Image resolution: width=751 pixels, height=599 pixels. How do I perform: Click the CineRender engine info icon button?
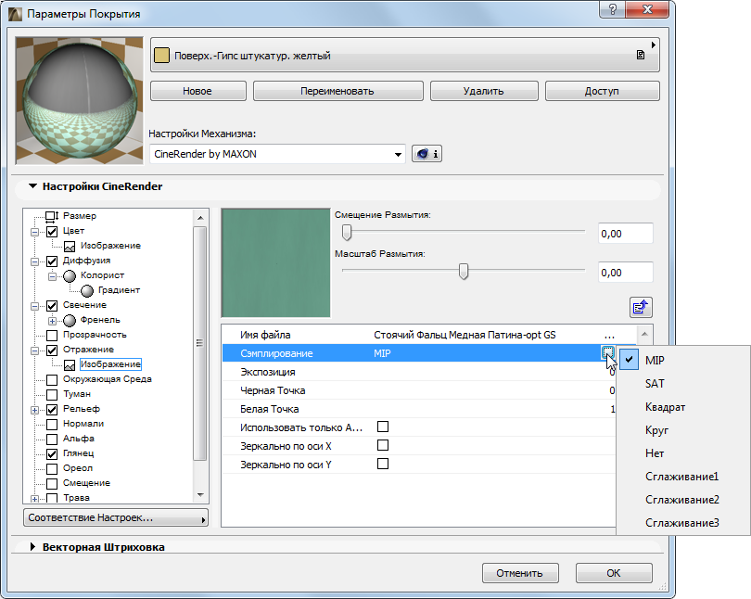tap(426, 154)
